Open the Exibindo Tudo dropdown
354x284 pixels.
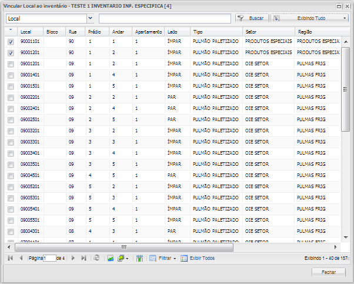tap(309, 18)
